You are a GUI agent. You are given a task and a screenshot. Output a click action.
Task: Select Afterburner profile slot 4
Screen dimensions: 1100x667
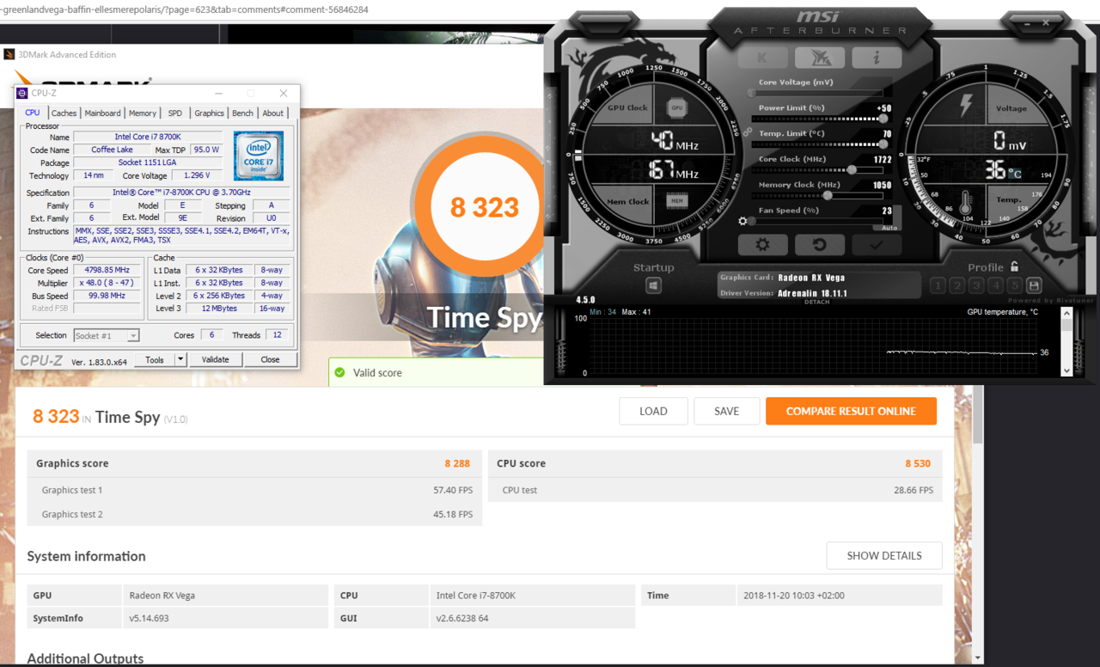[x=995, y=285]
